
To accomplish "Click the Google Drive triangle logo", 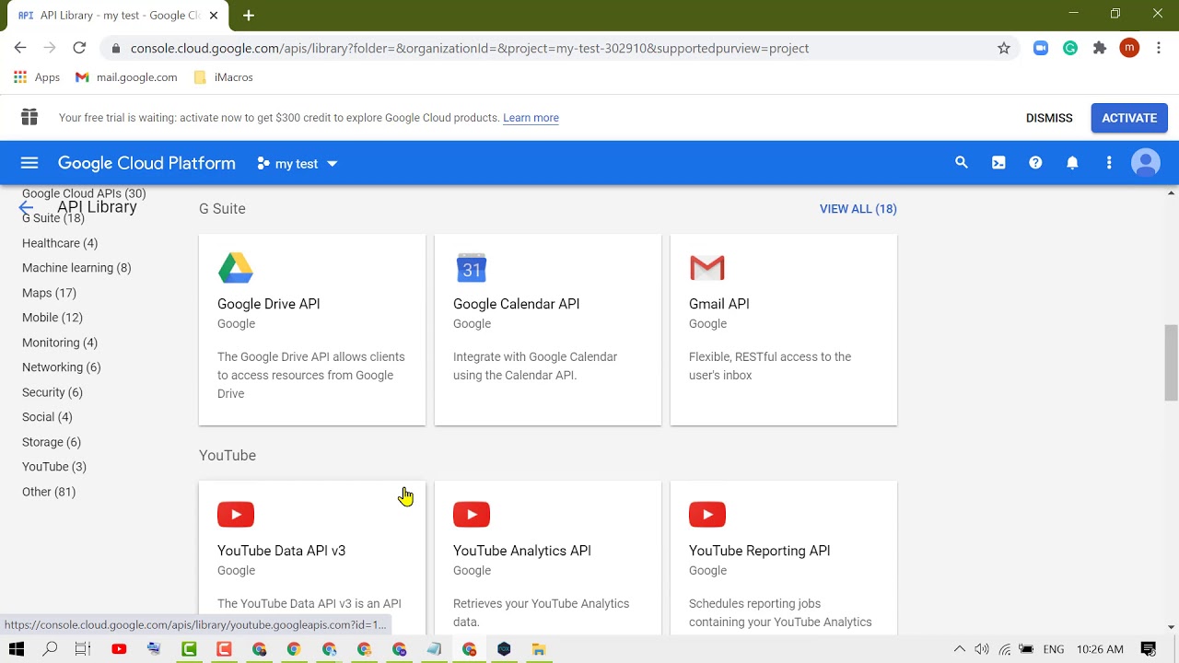I will [x=236, y=268].
